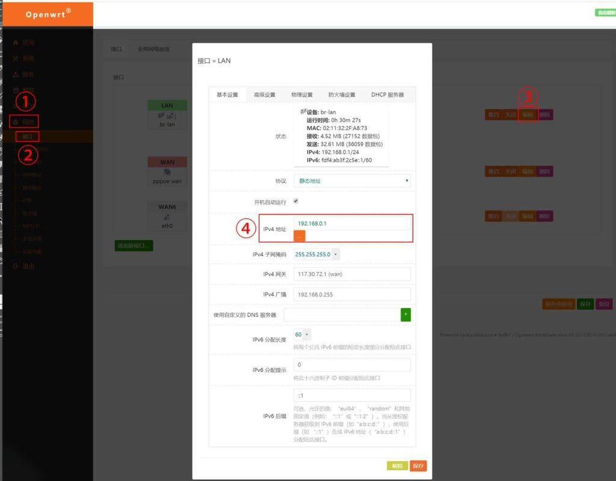The height and width of the screenshot is (481, 616).
Task: Focus the IPv4 地址 field 192.168.0.1
Action: [x=352, y=224]
